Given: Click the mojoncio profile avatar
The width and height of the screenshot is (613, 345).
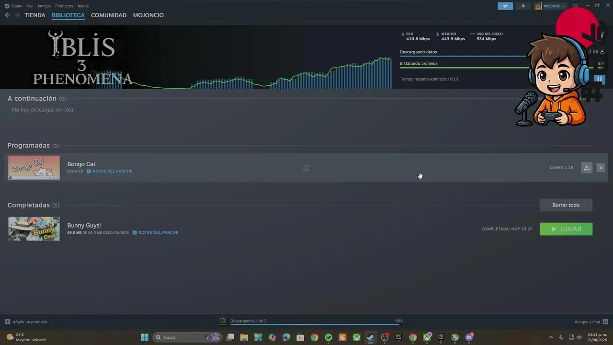Looking at the screenshot, I should pos(538,6).
